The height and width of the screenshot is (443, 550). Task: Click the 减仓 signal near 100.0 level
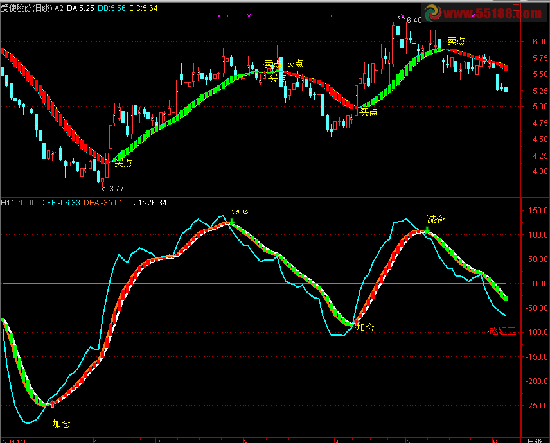(436, 220)
